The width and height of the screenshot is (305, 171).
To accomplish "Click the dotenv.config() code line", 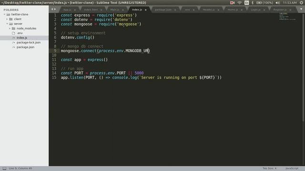I will (x=78, y=38).
